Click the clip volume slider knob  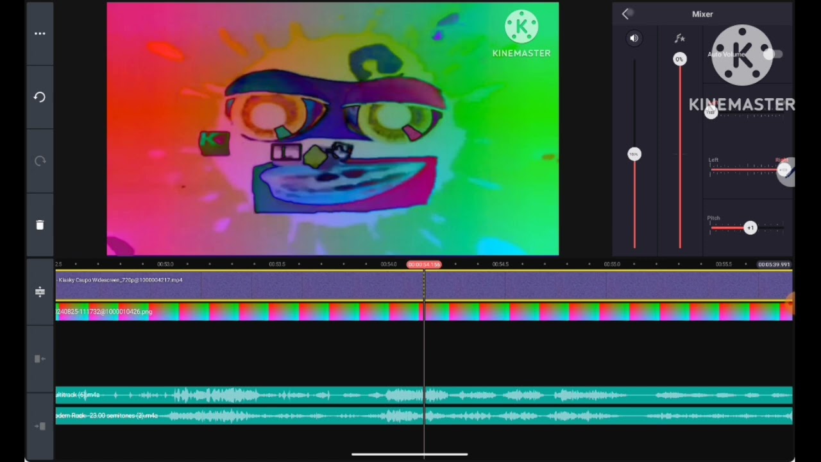(x=634, y=154)
